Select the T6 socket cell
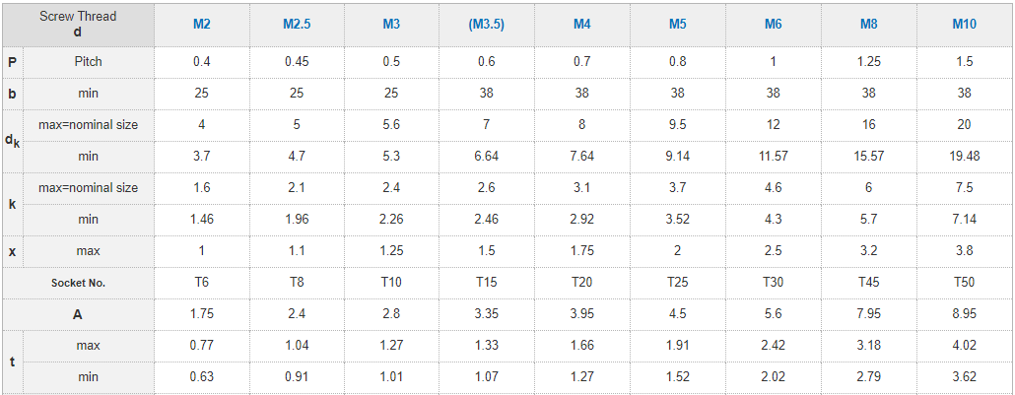 click(x=201, y=283)
